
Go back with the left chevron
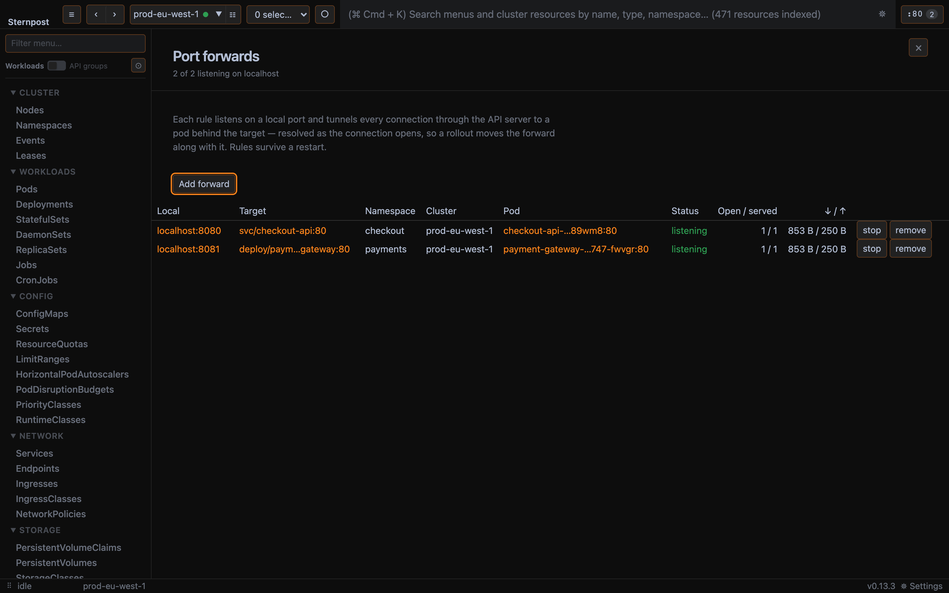pyautogui.click(x=96, y=14)
